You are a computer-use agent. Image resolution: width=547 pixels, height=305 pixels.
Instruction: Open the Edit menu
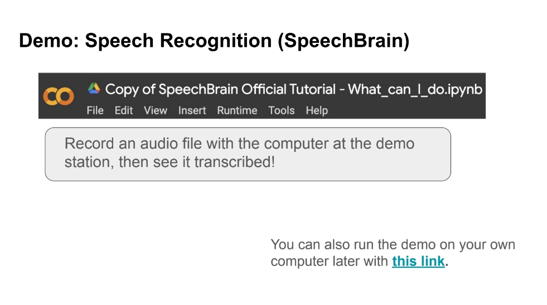tap(123, 110)
